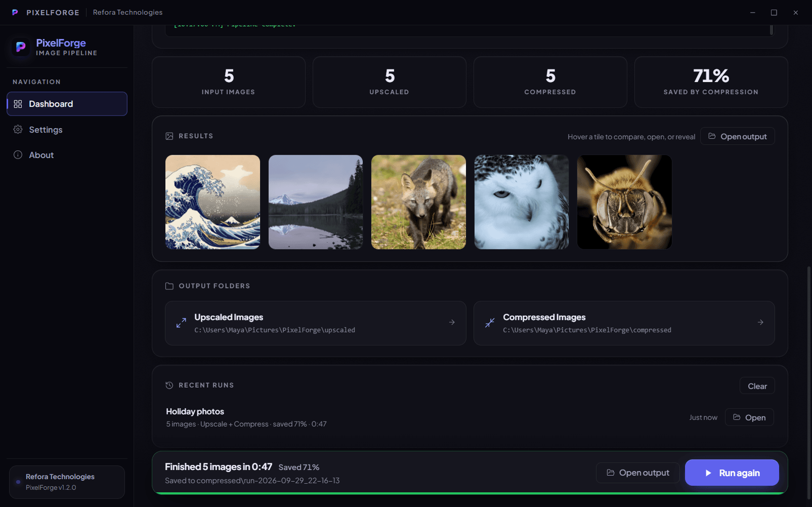Select the Great Wave thumbnail
The height and width of the screenshot is (507, 812).
pos(212,202)
